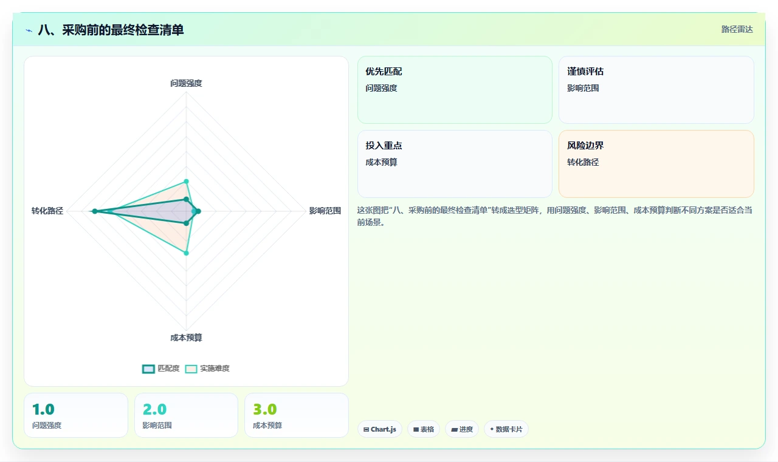Click the 成本预算 radar axis label
Image resolution: width=778 pixels, height=462 pixels.
coord(186,338)
